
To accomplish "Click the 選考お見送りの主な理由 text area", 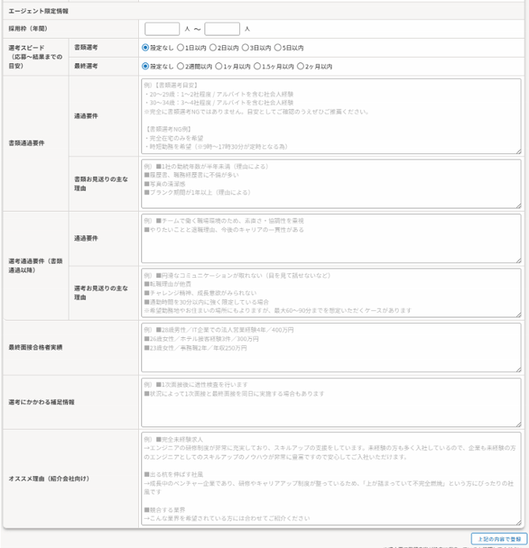I will (x=331, y=292).
